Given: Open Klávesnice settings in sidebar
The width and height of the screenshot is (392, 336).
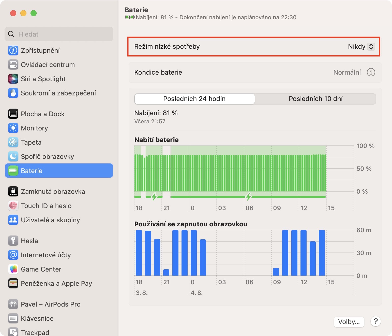Looking at the screenshot, I should click(37, 318).
